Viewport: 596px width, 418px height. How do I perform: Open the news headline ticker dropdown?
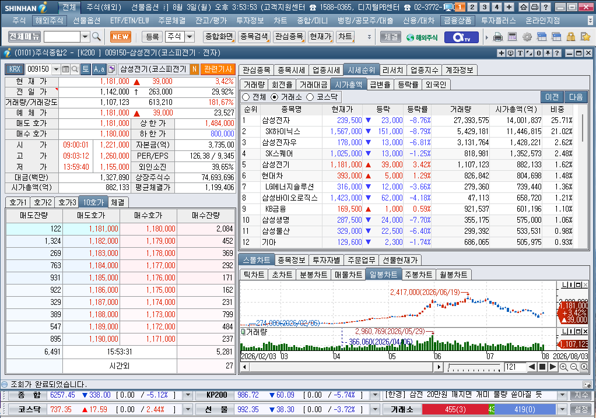click(563, 395)
